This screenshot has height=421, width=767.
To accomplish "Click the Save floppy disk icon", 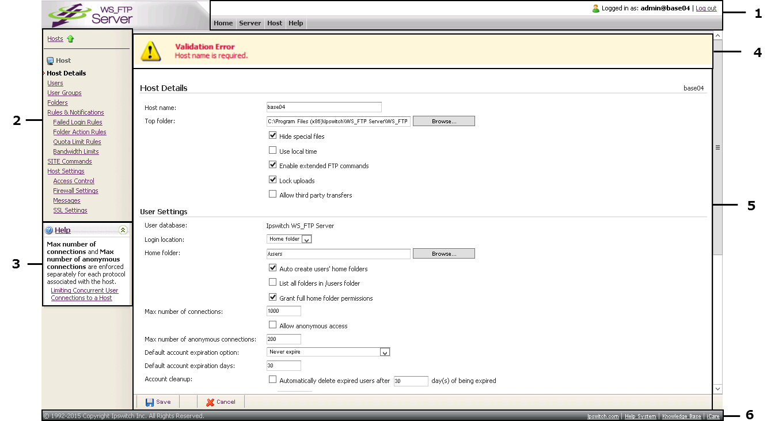I will [x=150, y=402].
